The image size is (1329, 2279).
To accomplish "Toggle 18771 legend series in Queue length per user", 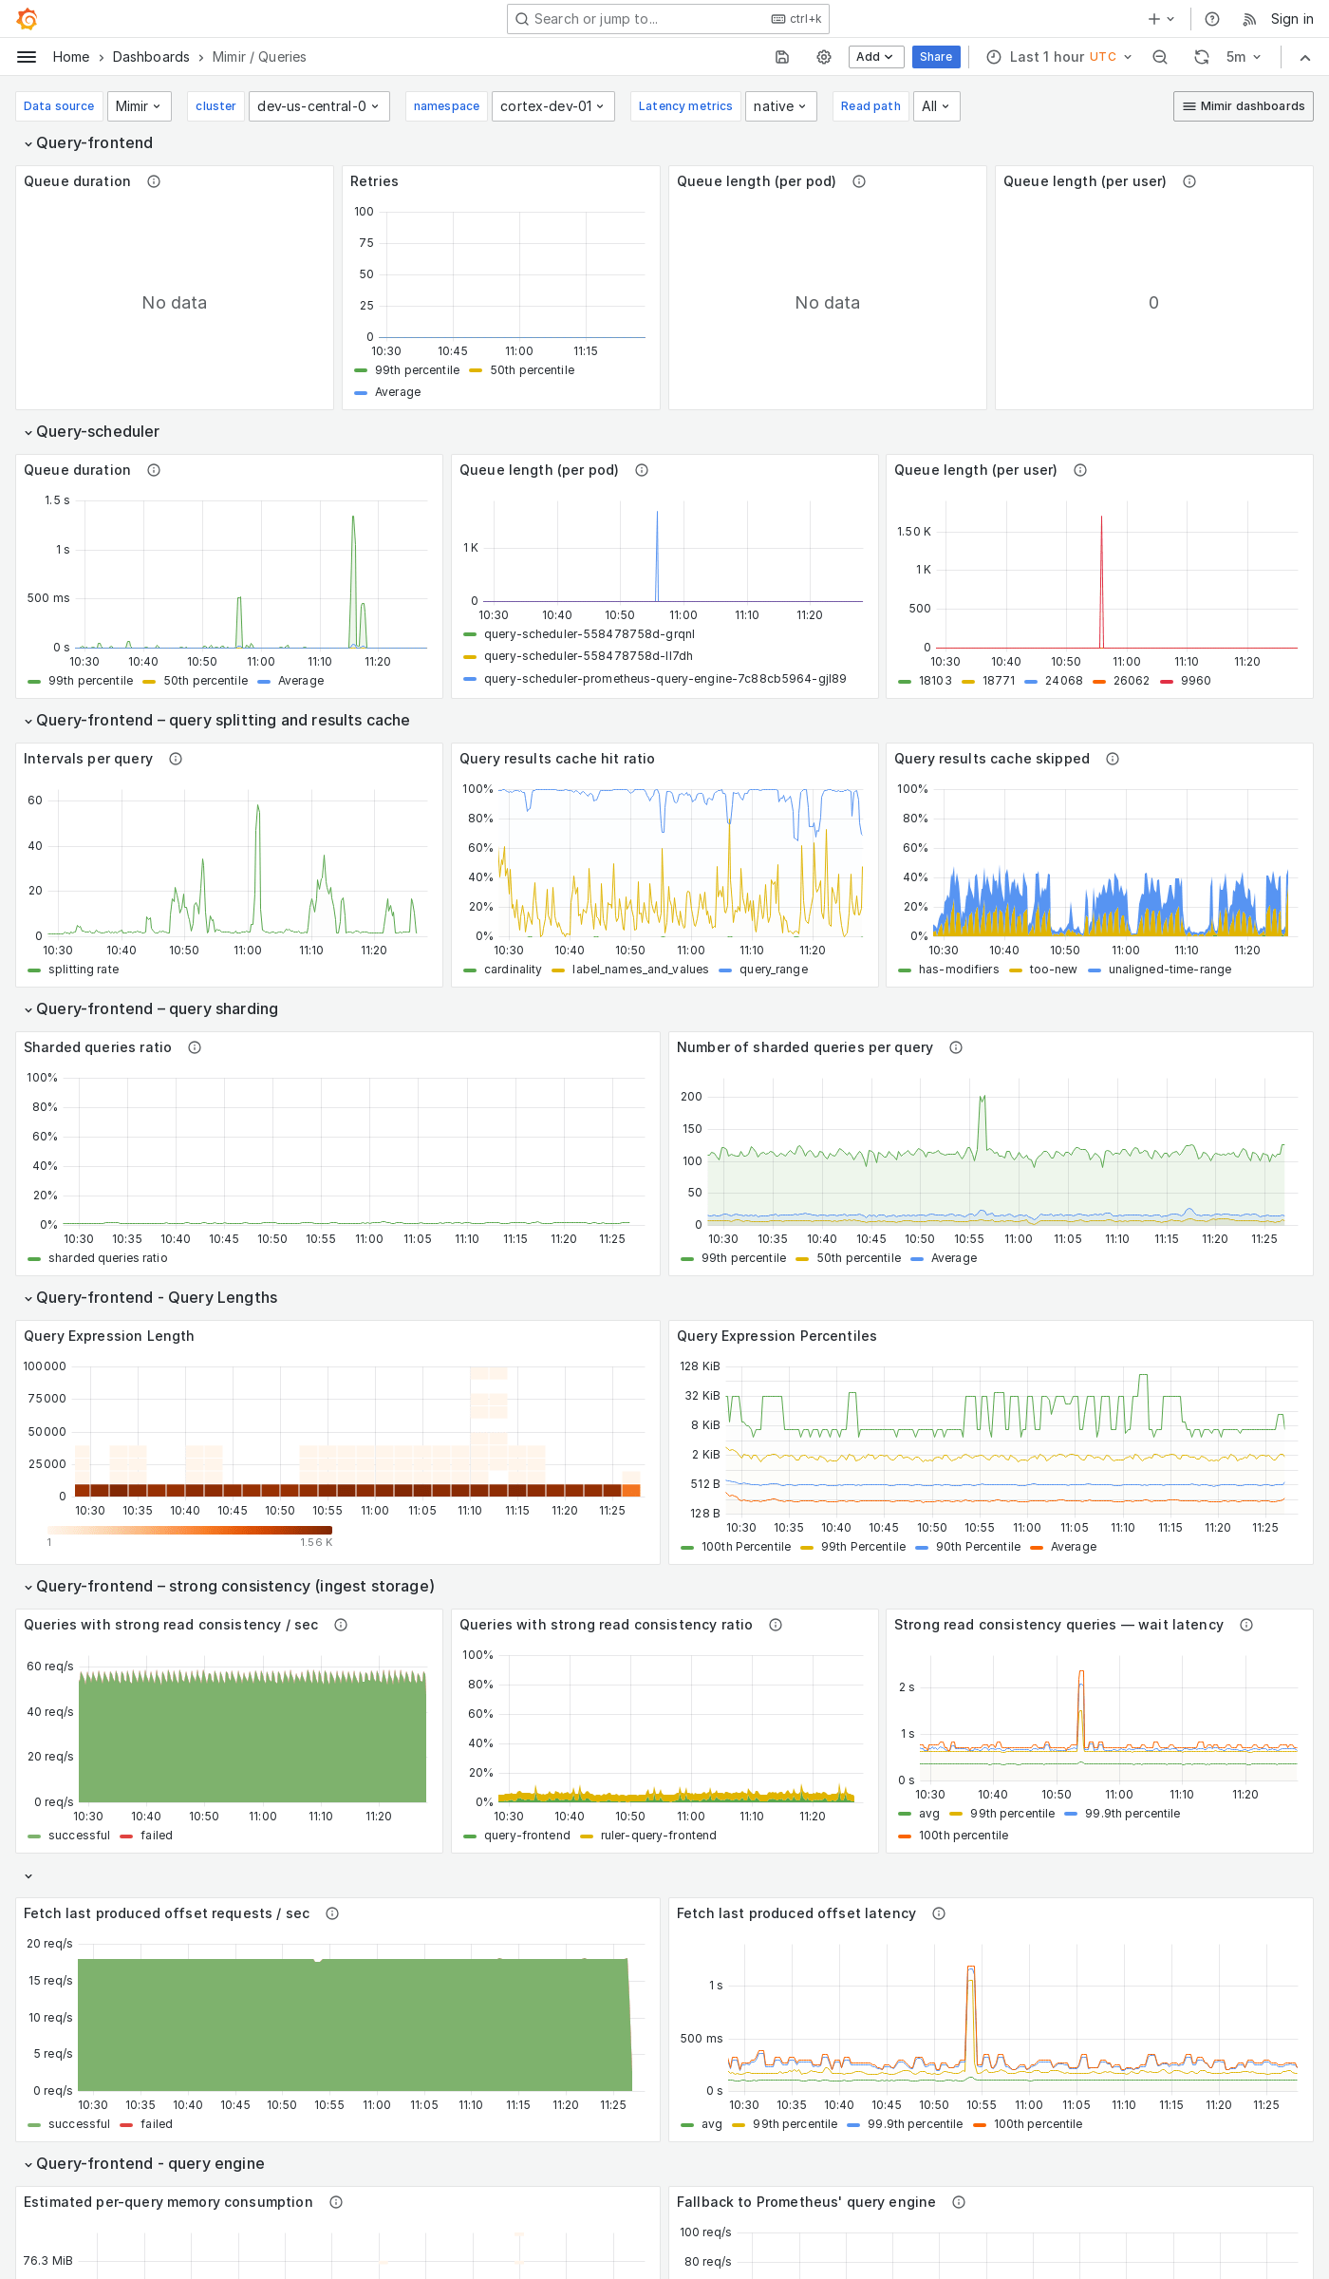I will [999, 681].
